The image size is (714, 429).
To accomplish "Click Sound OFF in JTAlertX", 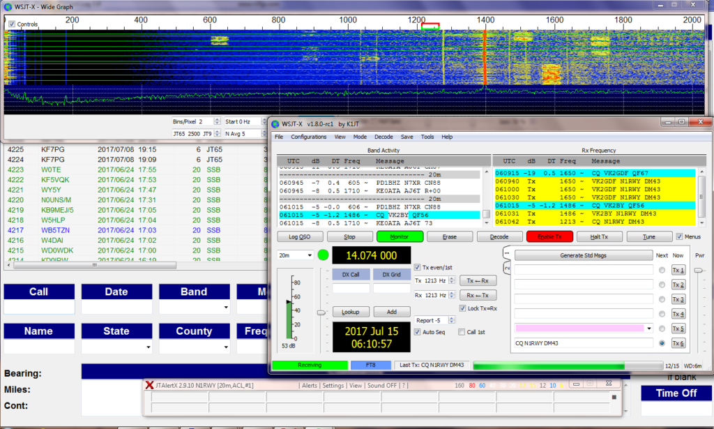I will pyautogui.click(x=381, y=385).
